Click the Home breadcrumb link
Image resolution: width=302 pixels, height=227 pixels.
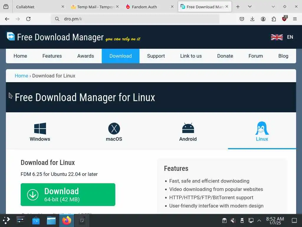21,76
